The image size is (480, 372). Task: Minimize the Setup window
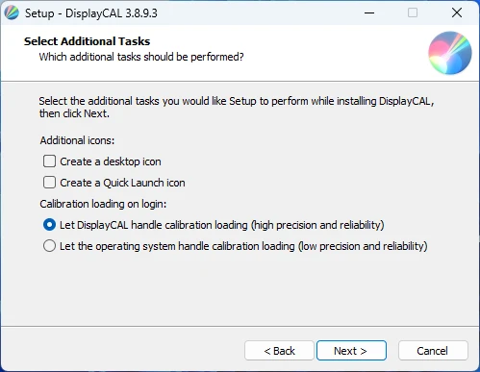(x=369, y=12)
